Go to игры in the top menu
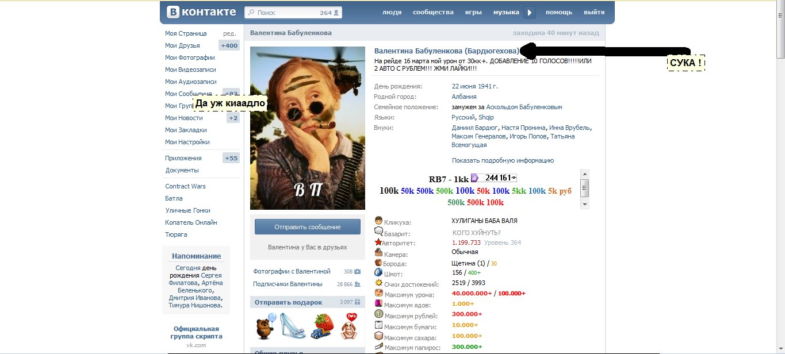This screenshot has width=785, height=354. tap(473, 12)
